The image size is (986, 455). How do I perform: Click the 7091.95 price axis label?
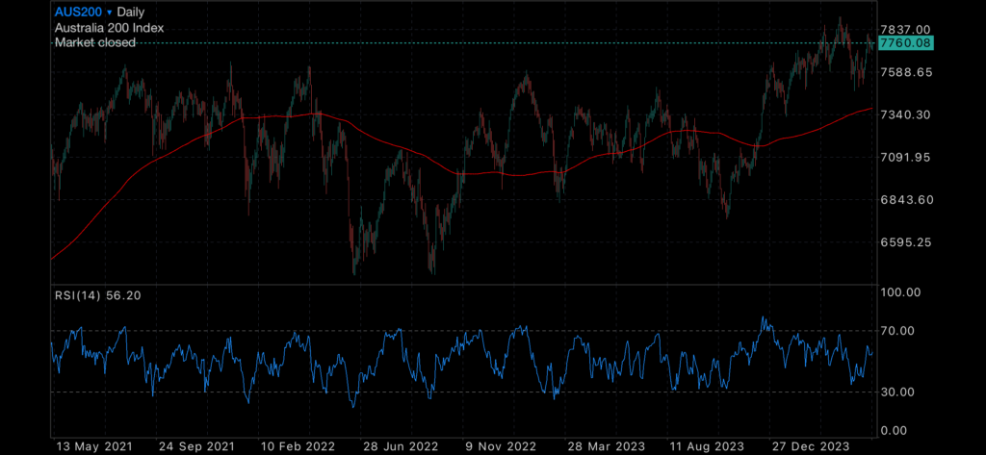tap(906, 157)
